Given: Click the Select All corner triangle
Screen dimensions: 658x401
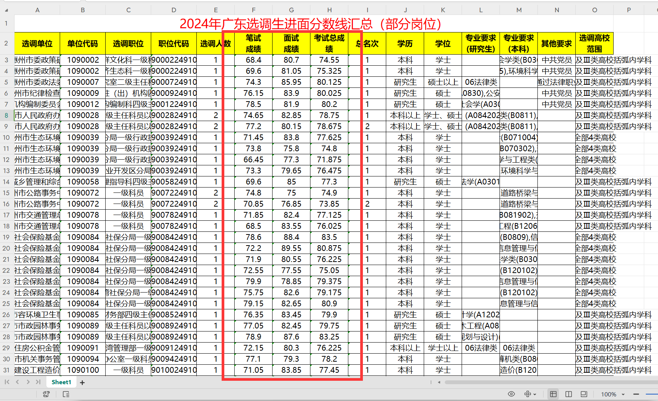Looking at the screenshot, I should pos(7,10).
